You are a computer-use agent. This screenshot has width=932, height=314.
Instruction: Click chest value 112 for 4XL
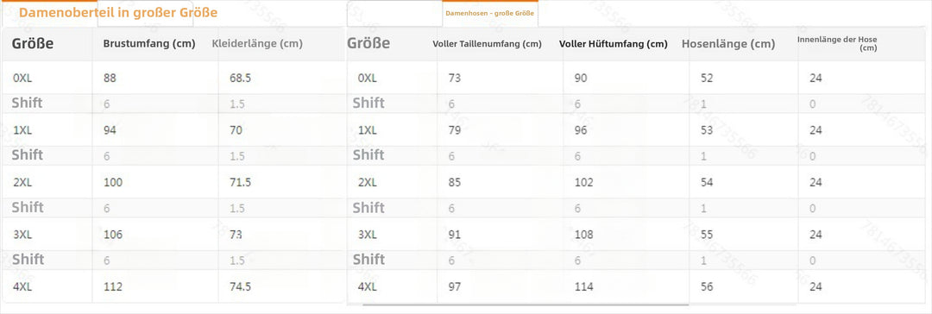click(x=113, y=286)
